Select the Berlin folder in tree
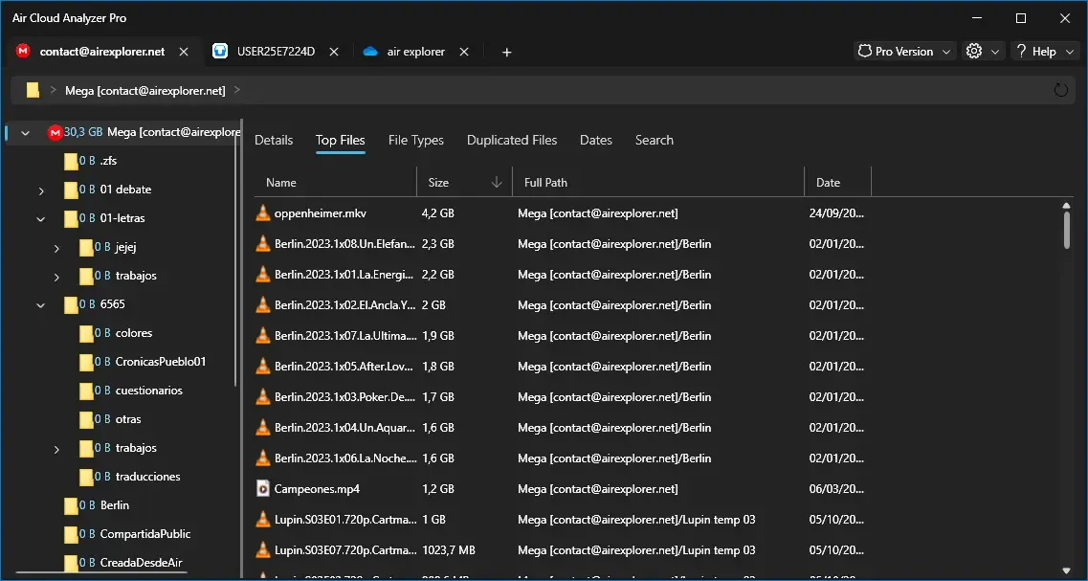The width and height of the screenshot is (1088, 581). [115, 505]
